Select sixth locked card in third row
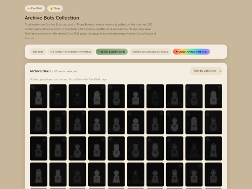252x189 pixels. (x=136, y=148)
